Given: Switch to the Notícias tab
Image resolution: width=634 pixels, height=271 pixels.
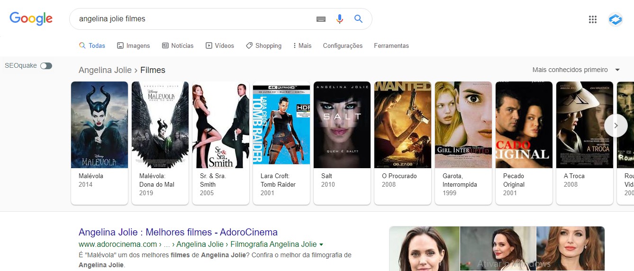Looking at the screenshot, I should click(x=178, y=46).
